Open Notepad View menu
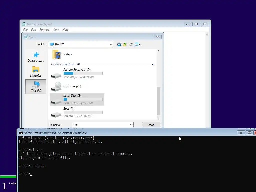Screen dimensions: 256x192 pos(56,30)
